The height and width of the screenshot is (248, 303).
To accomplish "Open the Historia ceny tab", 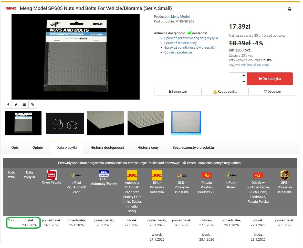I will click(x=148, y=147).
